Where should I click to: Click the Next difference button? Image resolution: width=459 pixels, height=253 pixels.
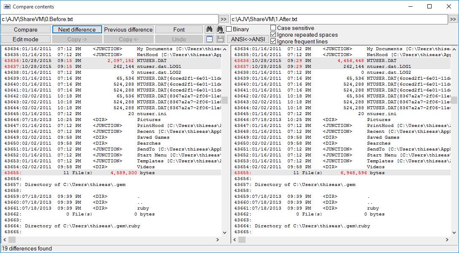click(x=77, y=30)
